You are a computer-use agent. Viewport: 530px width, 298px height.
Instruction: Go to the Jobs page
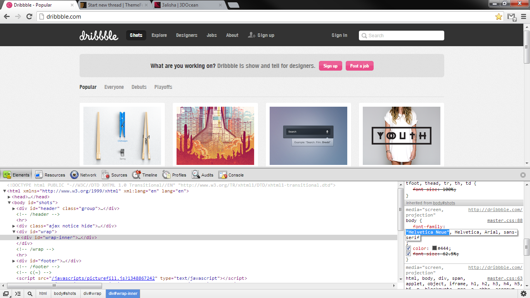point(211,35)
